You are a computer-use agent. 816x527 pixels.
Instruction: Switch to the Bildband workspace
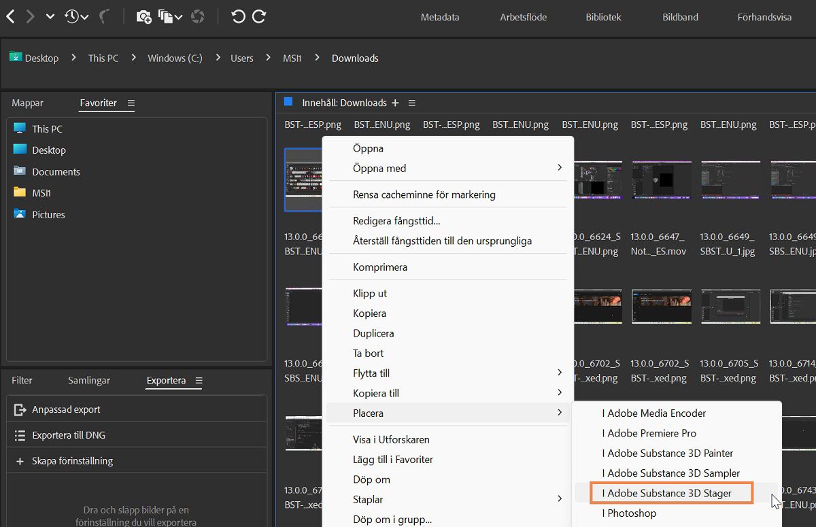pyautogui.click(x=680, y=17)
